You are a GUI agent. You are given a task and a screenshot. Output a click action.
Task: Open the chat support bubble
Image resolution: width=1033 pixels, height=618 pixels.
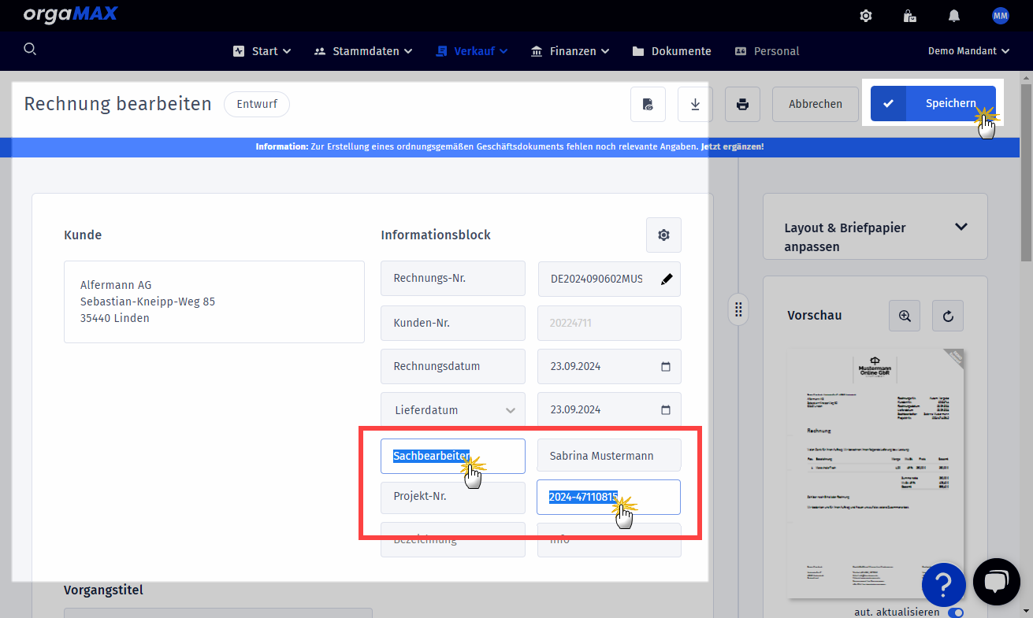[997, 582]
